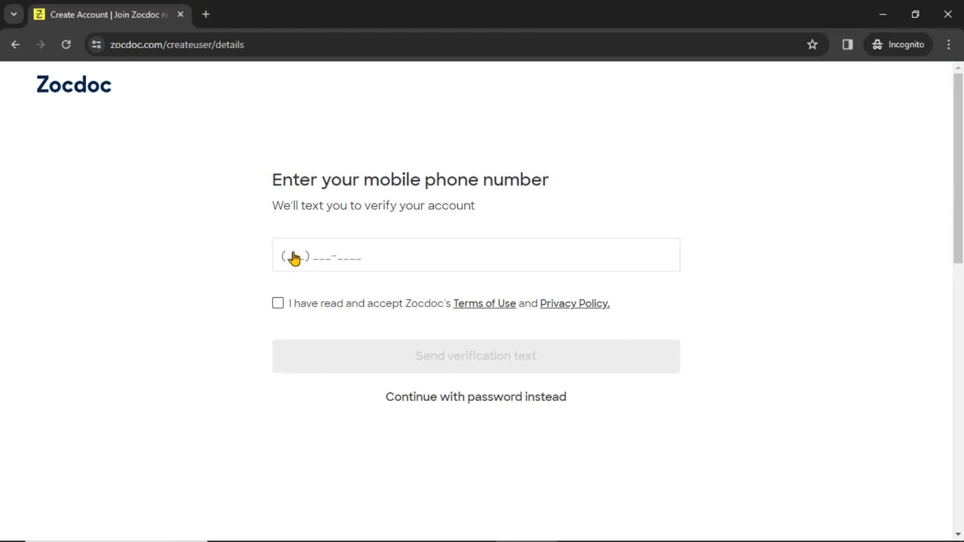964x542 pixels.
Task: Click the scrollbar up arrow
Action: pos(958,68)
